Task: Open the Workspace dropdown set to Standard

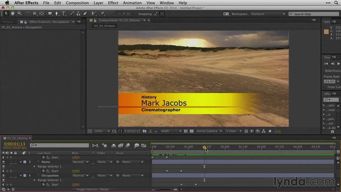Action: [268, 14]
